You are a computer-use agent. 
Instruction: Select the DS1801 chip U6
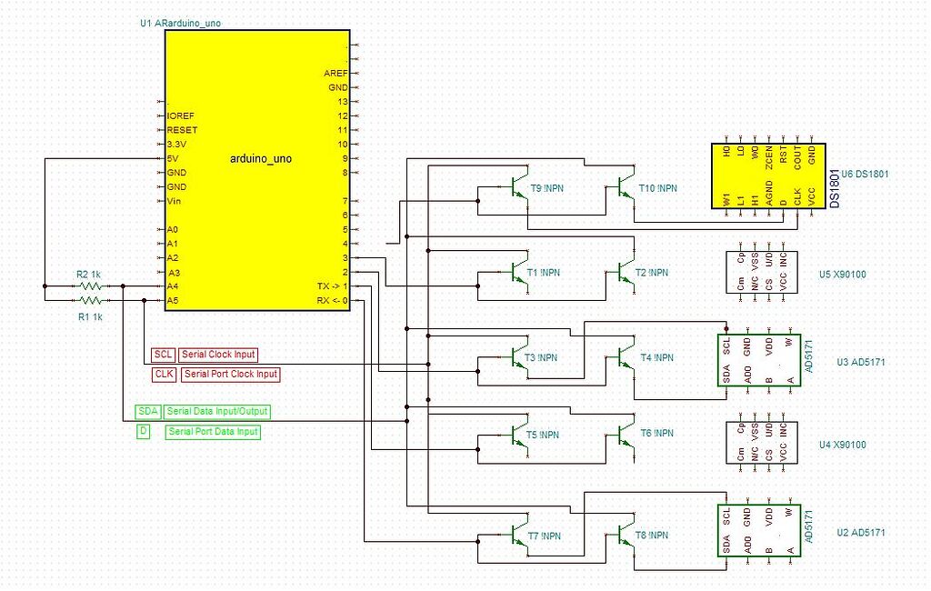(x=768, y=175)
